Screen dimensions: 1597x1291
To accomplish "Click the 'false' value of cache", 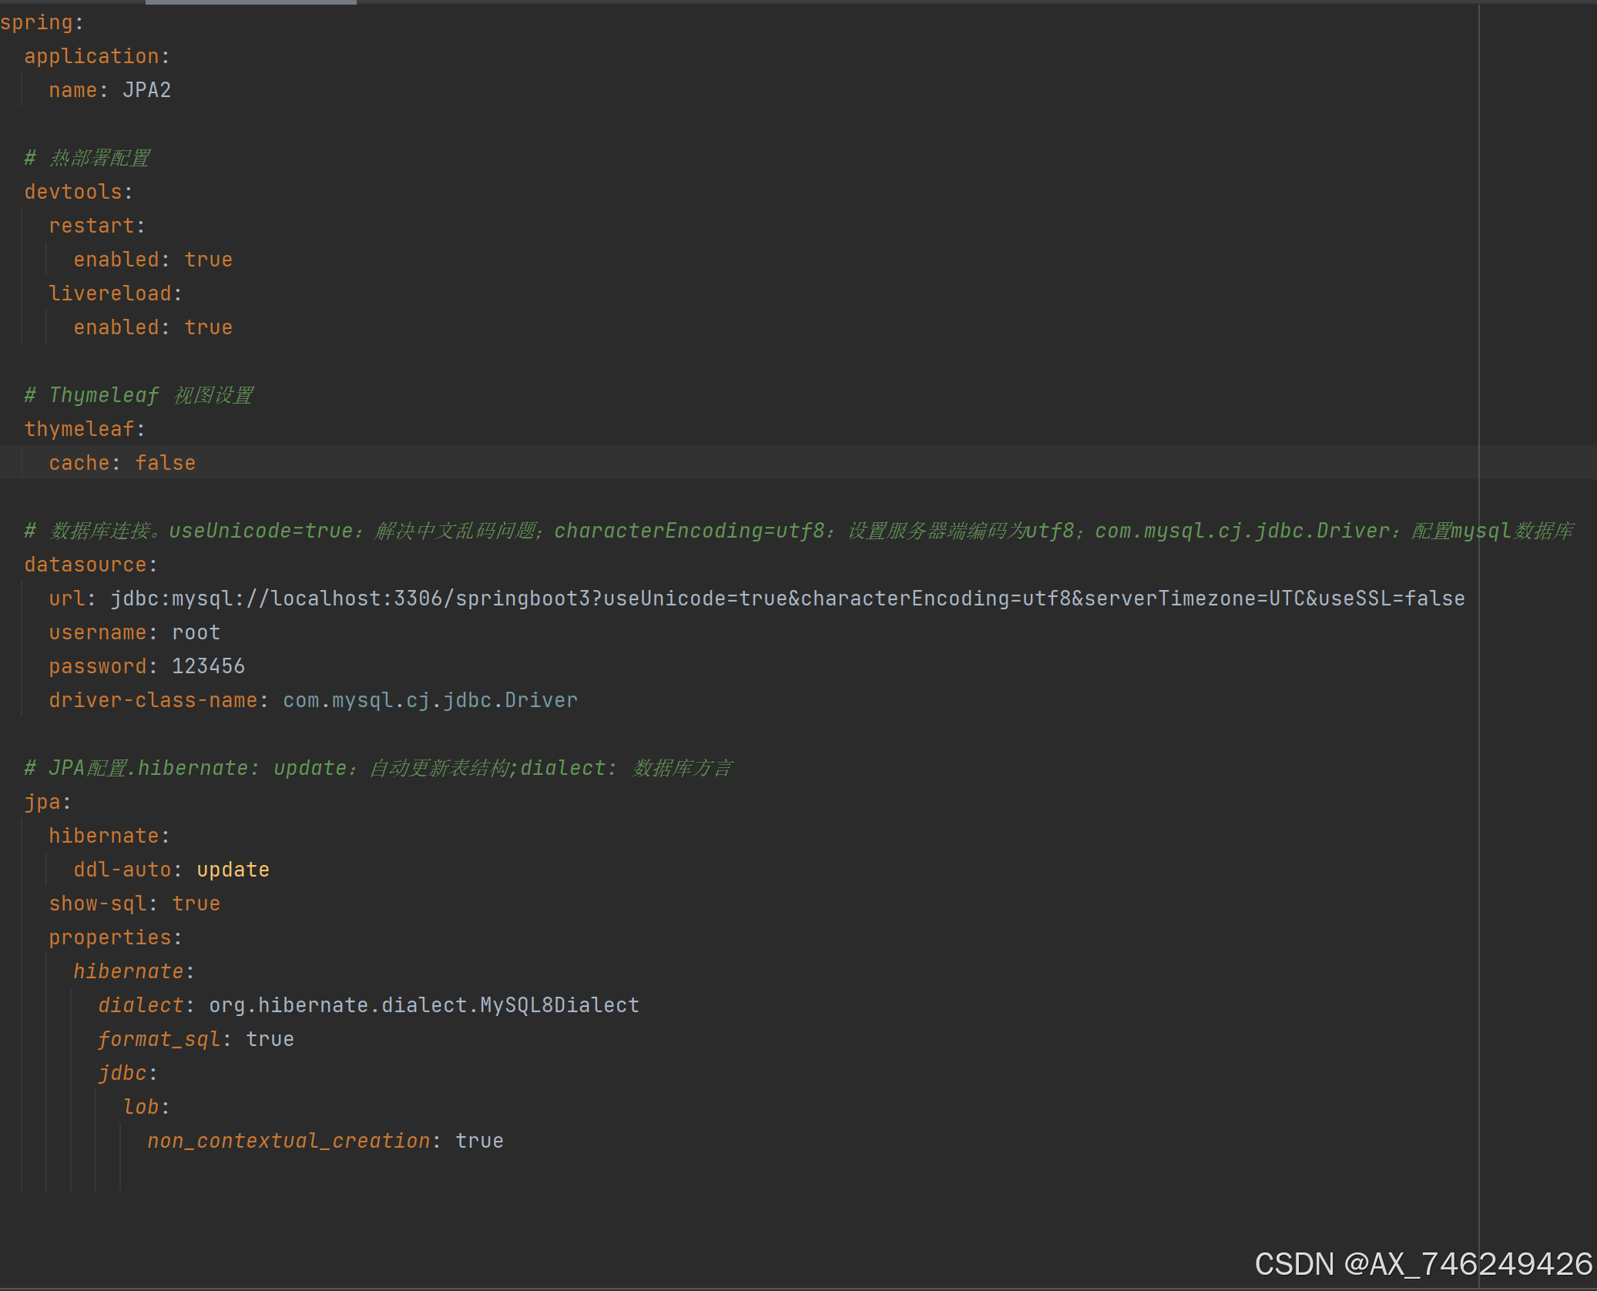I will [x=165, y=463].
